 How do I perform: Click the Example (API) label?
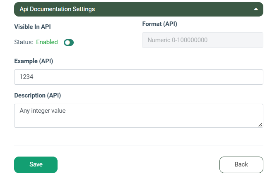point(34,61)
